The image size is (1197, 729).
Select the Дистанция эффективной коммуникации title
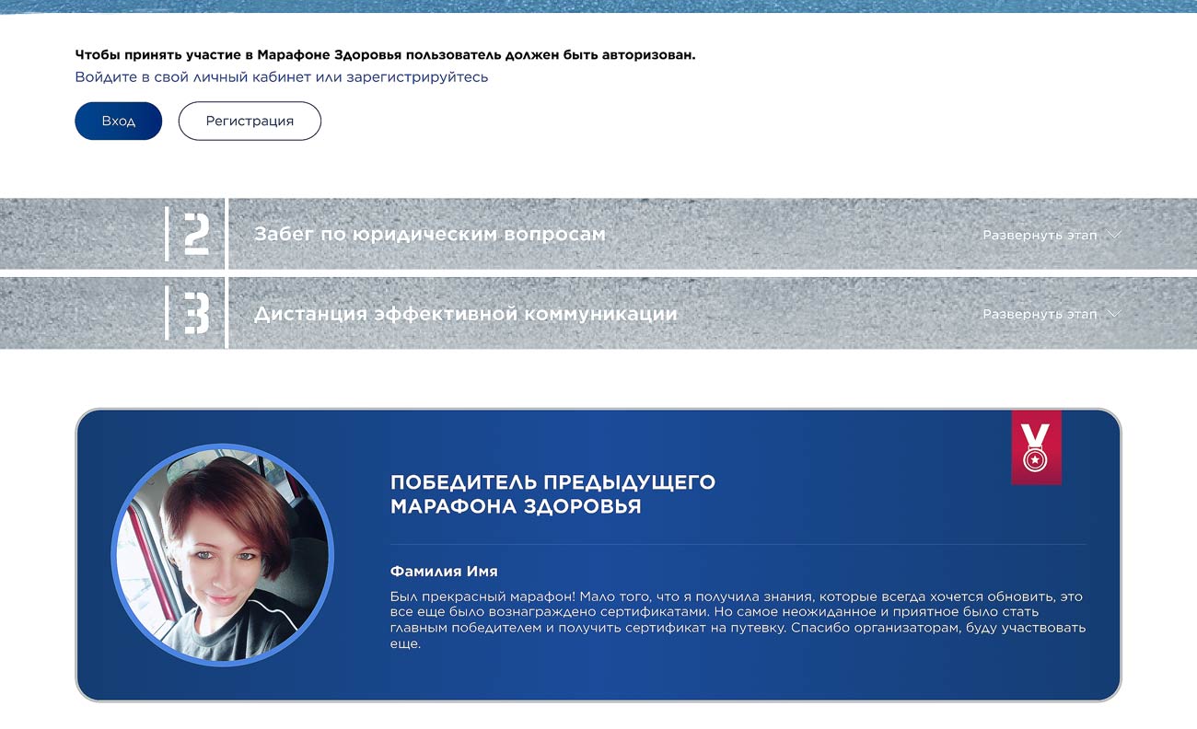465,314
